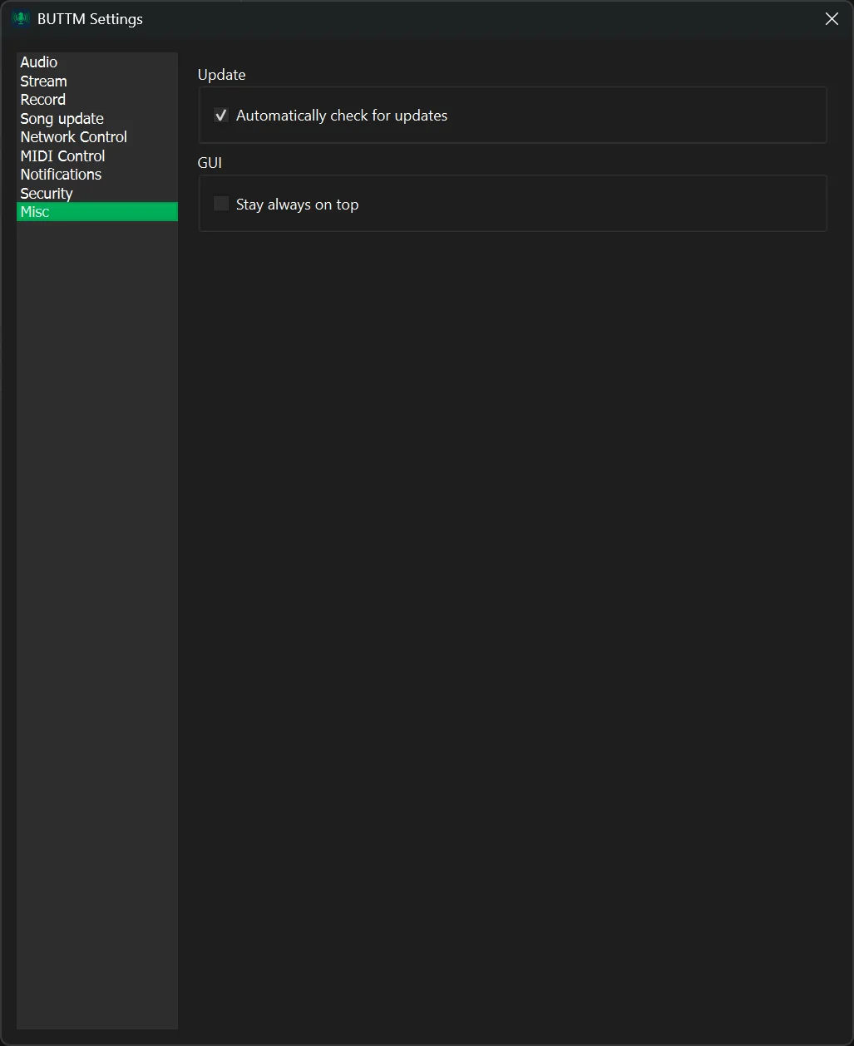Image resolution: width=854 pixels, height=1046 pixels.
Task: Open the Audio settings section
Action: pyautogui.click(x=38, y=62)
